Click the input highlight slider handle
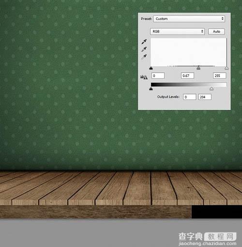Viewport: 242px width, 247px height. pyautogui.click(x=227, y=68)
